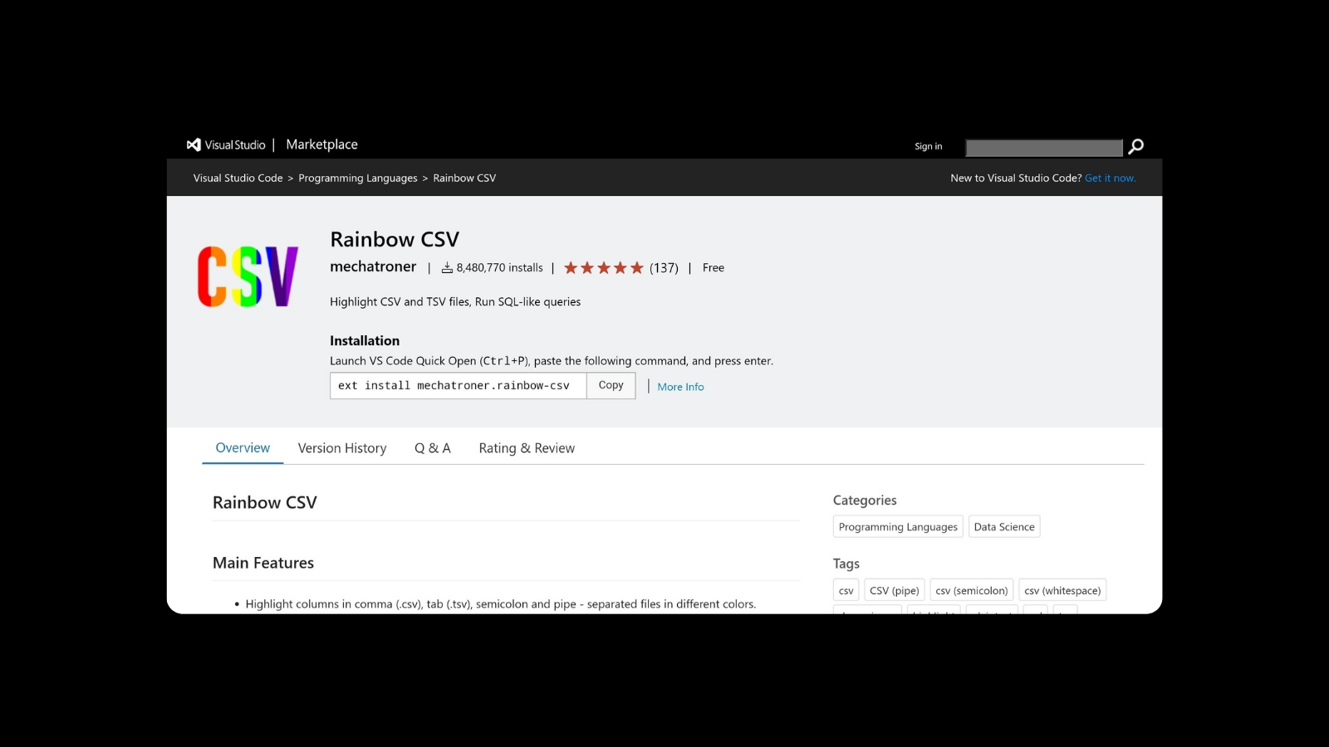Click the csv (semicolon) tag
The height and width of the screenshot is (747, 1329).
972,590
